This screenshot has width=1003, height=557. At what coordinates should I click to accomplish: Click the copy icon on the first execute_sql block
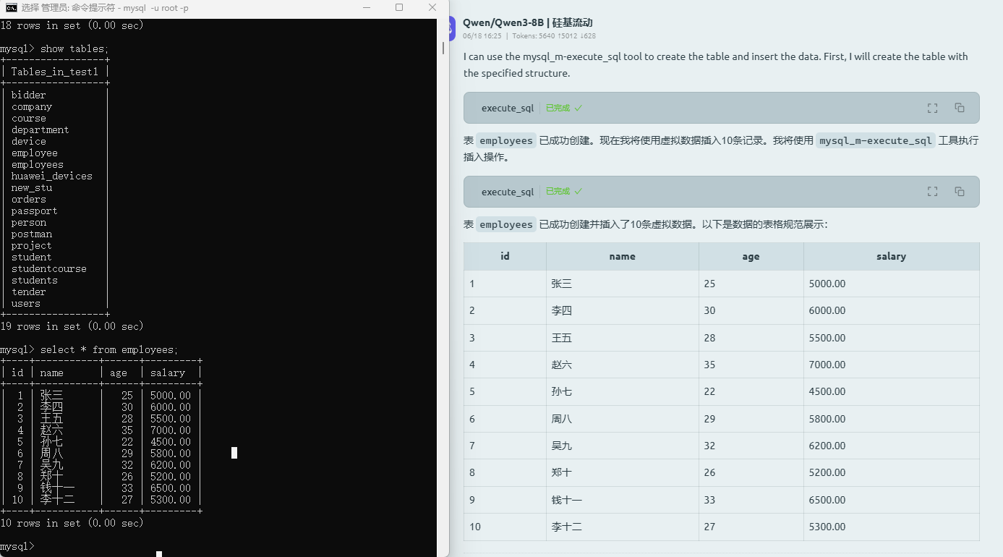(x=959, y=107)
